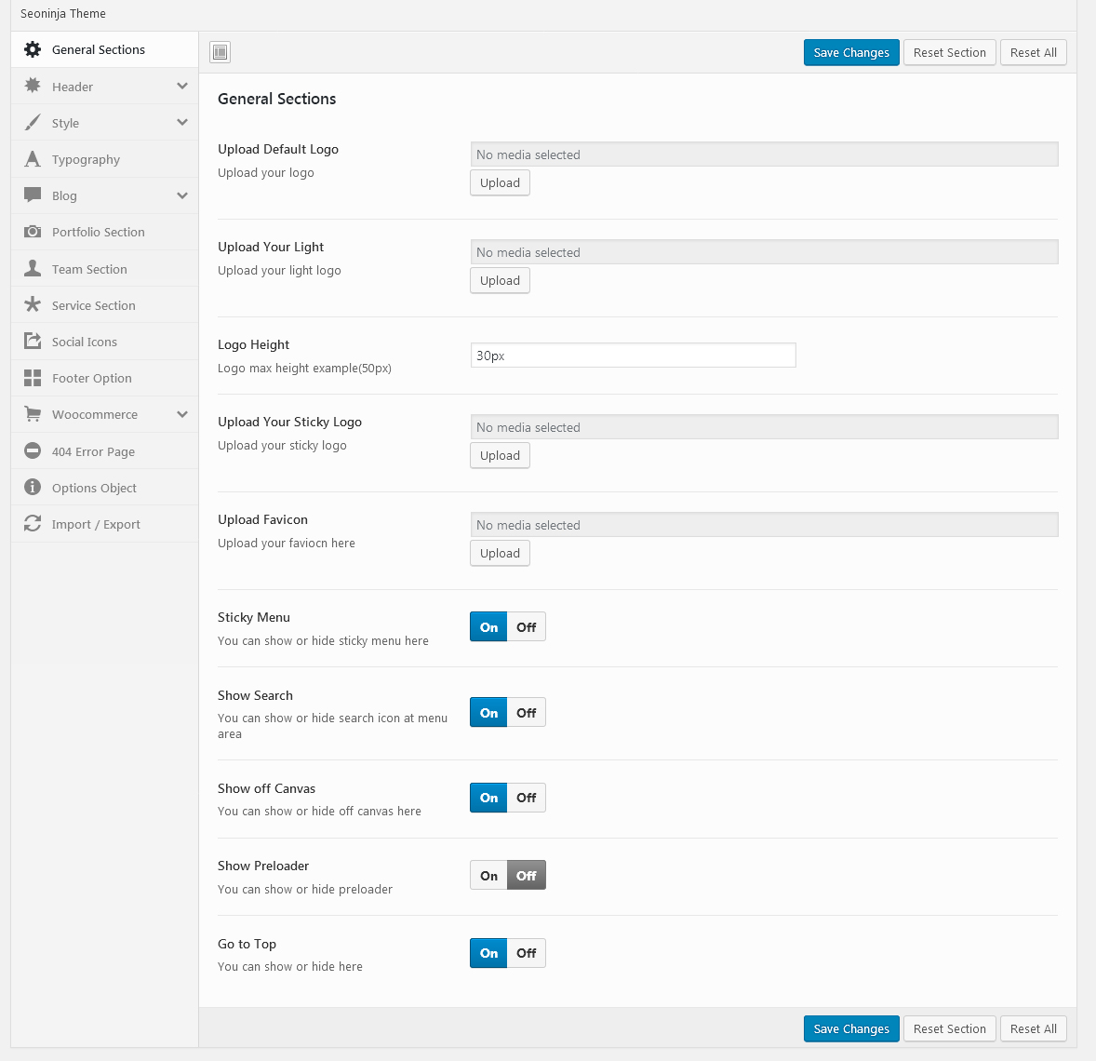1096x1061 pixels.
Task: Select the Options Object tab
Action: pyautogui.click(x=105, y=488)
